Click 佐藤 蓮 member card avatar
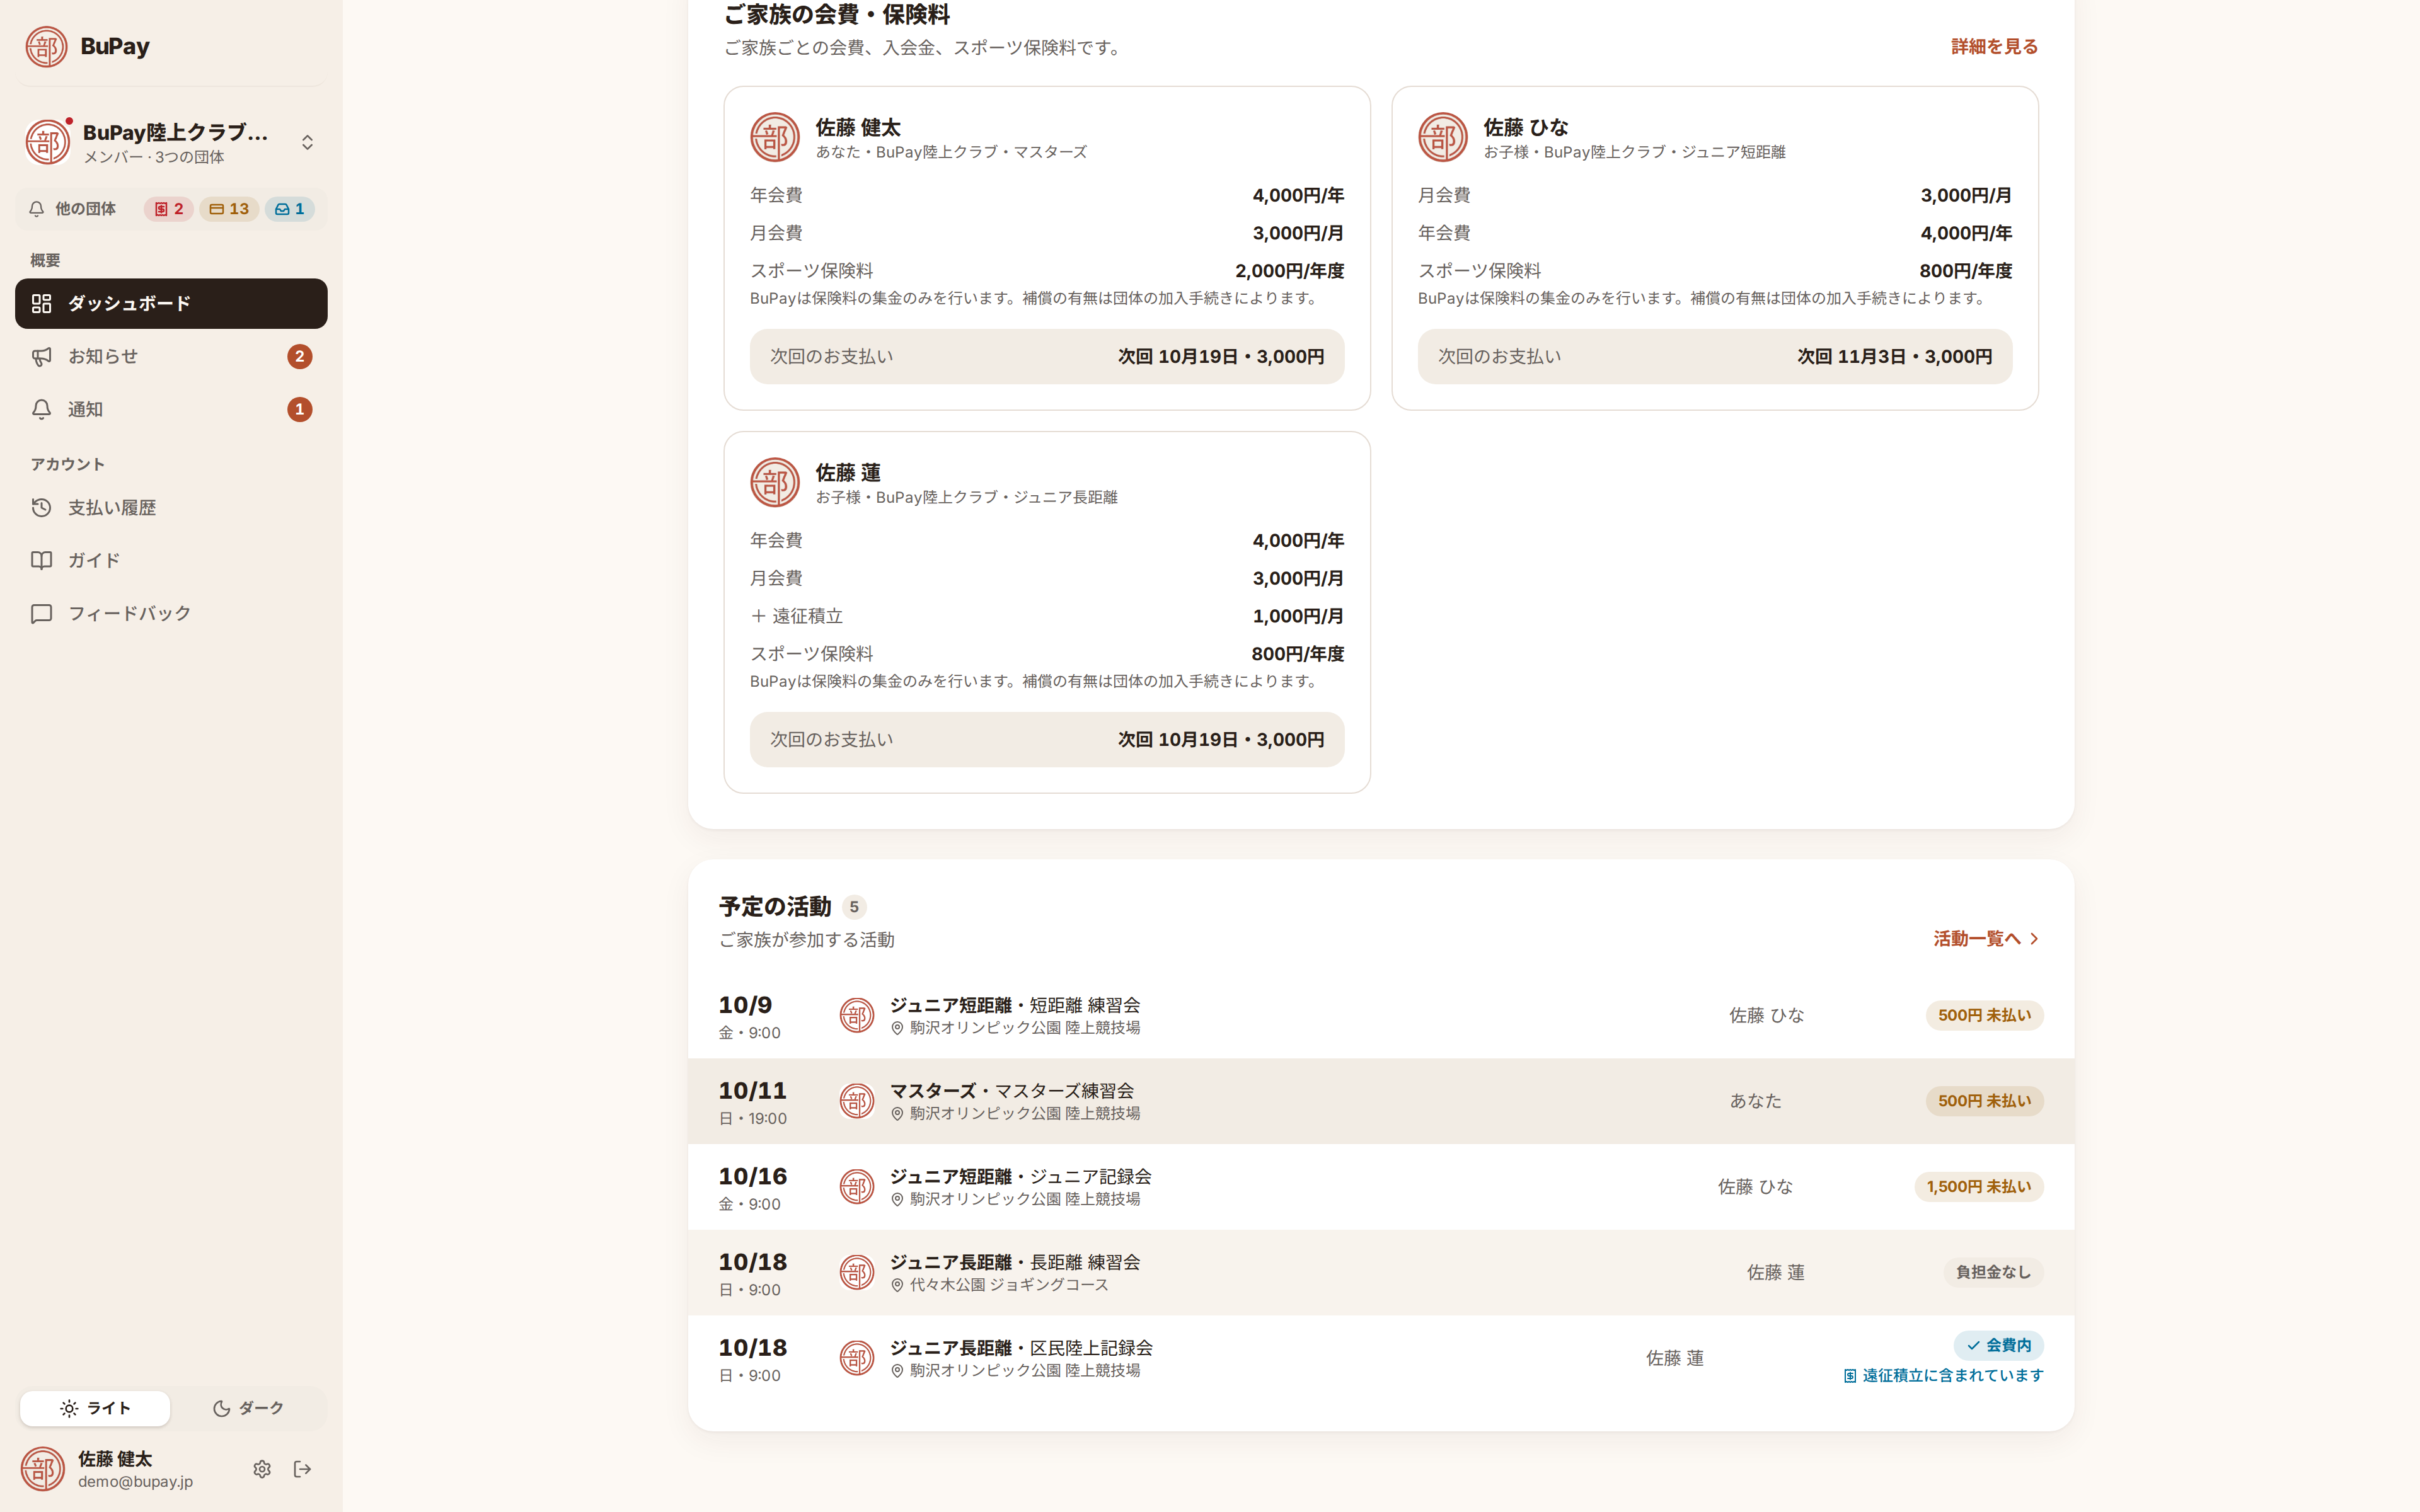Image resolution: width=2420 pixels, height=1512 pixels. coord(775,482)
